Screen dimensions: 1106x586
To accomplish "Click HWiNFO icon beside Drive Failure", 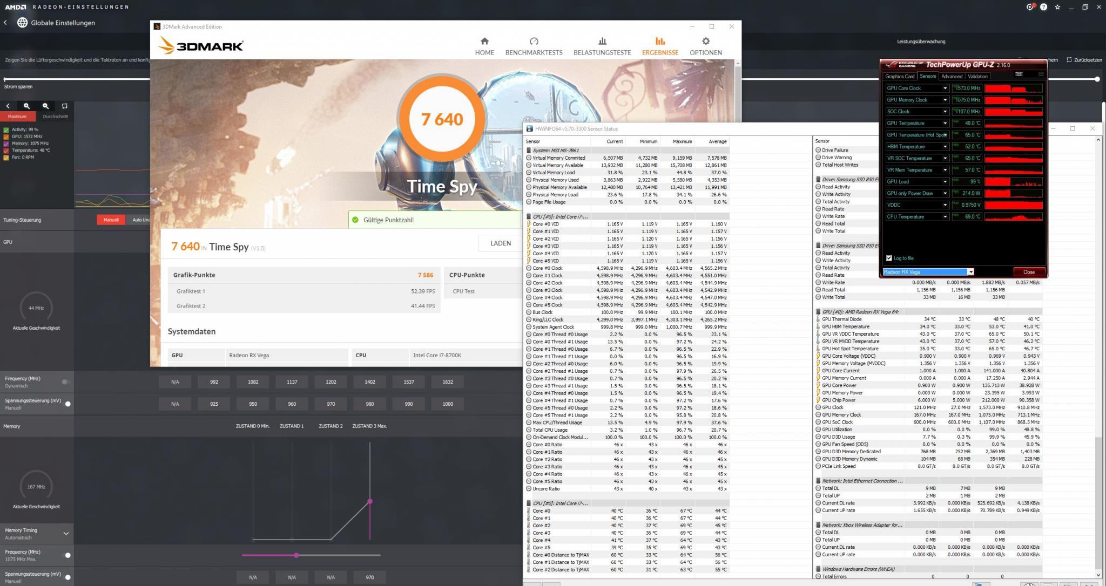I will [x=818, y=150].
